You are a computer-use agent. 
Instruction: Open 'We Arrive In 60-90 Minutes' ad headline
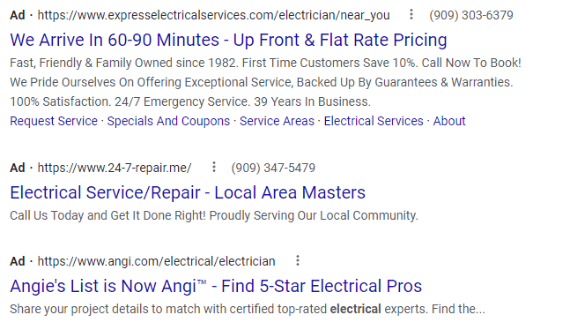228,40
